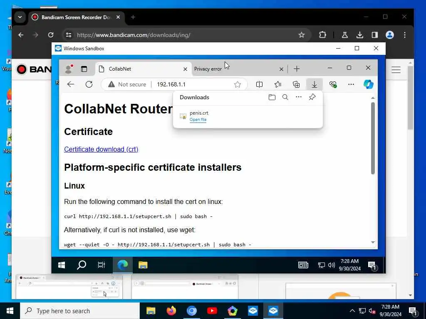Open Sandbox Start menu
The height and width of the screenshot is (319, 426).
[x=62, y=265]
